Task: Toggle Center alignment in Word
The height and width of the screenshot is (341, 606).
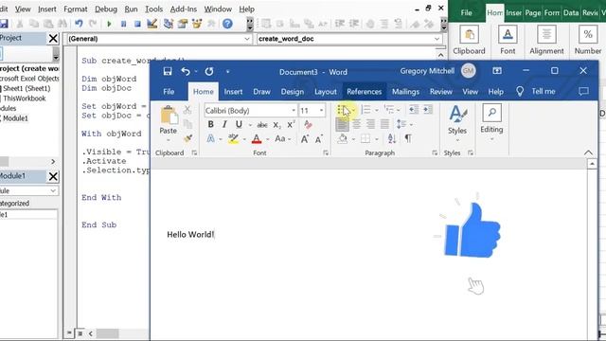Action: click(x=356, y=124)
